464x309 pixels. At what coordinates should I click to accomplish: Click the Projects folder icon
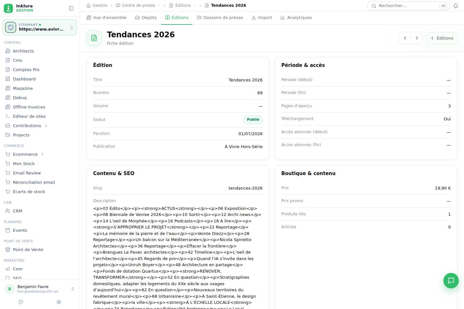(x=8, y=135)
